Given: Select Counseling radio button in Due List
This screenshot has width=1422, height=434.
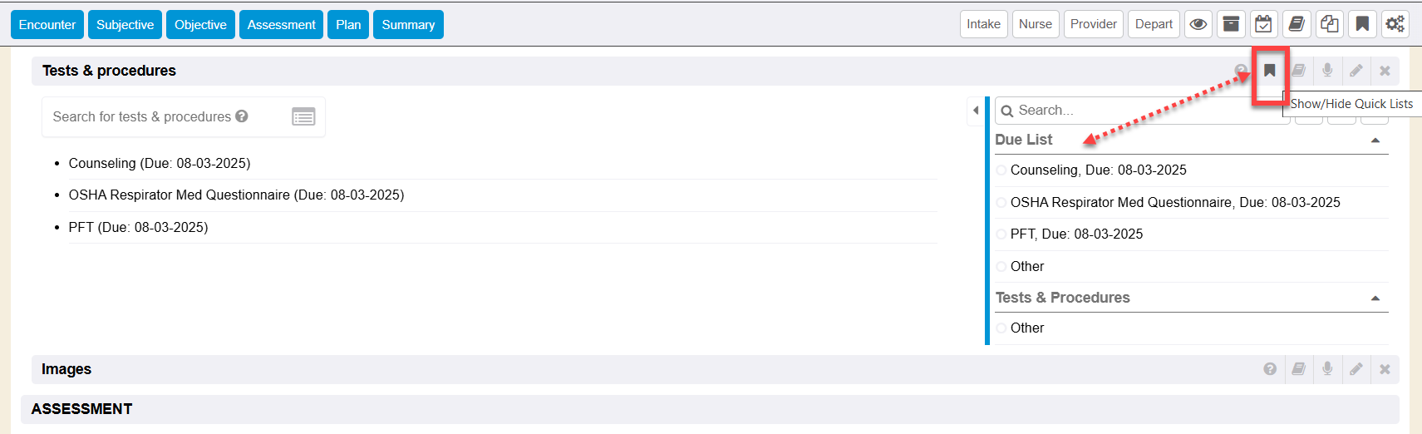Looking at the screenshot, I should click(1001, 170).
